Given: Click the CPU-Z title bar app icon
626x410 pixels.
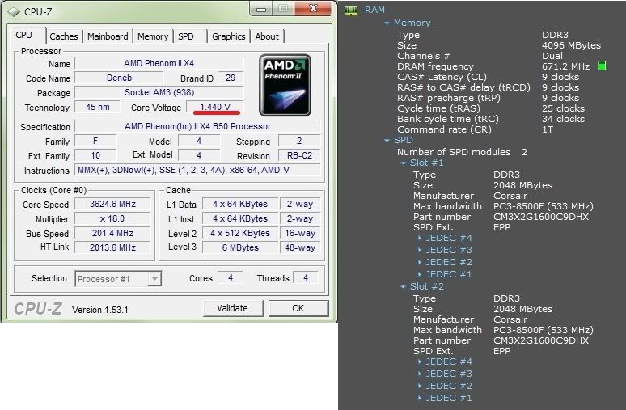Looking at the screenshot, I should coord(14,12).
